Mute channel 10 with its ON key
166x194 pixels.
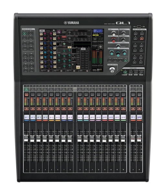pyautogui.click(x=86, y=109)
